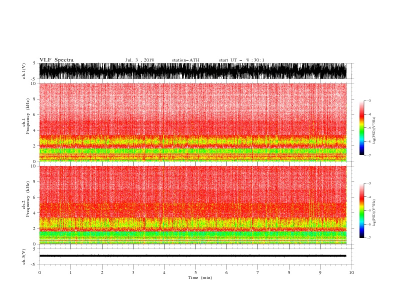Click the "-7" label on ch.2 color bar
Image resolution: width=396 pixels, height=306 pixels.
click(368, 238)
